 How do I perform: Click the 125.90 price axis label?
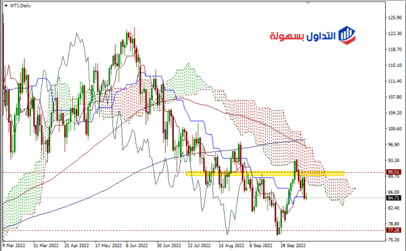[394, 18]
